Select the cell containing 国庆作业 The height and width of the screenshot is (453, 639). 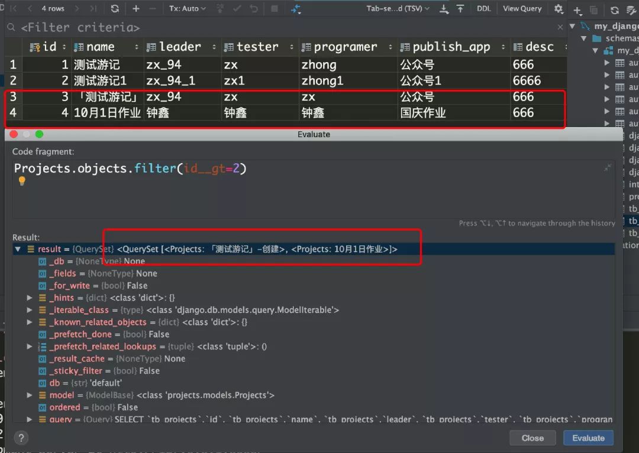click(454, 112)
